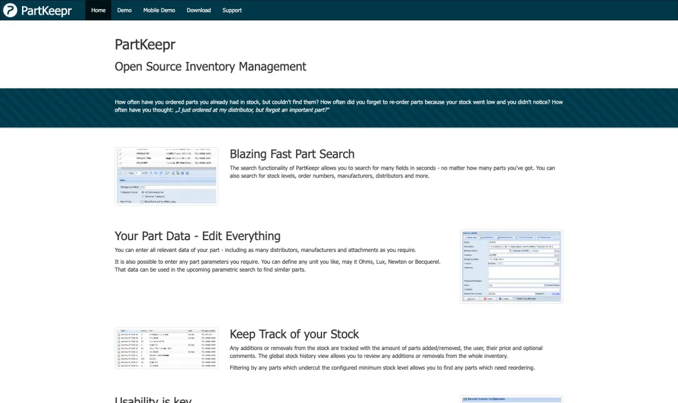Go to the Demo page

point(124,10)
